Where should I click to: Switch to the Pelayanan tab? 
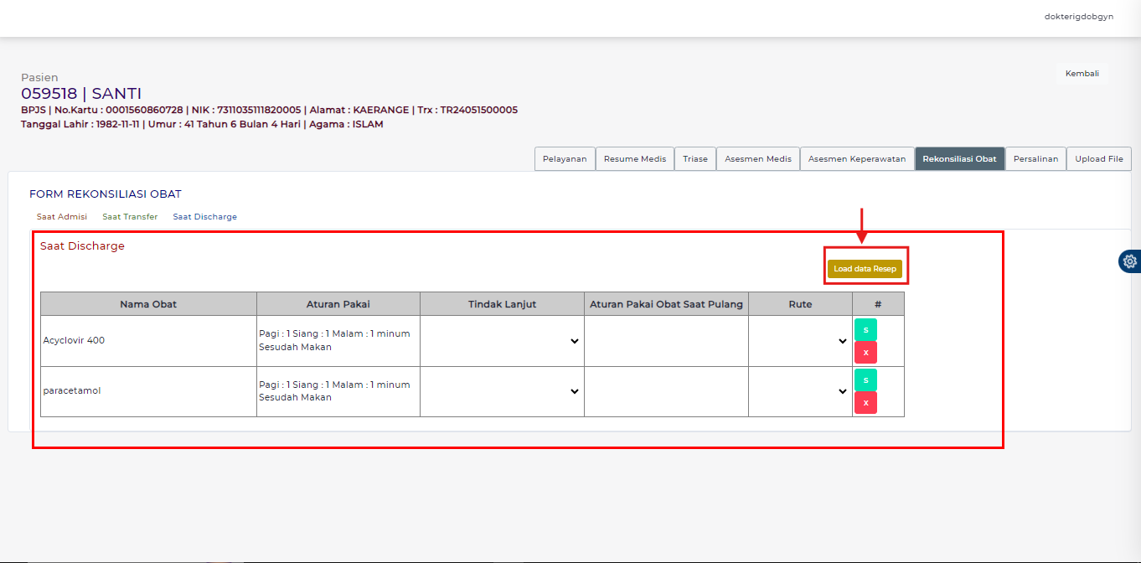point(565,159)
